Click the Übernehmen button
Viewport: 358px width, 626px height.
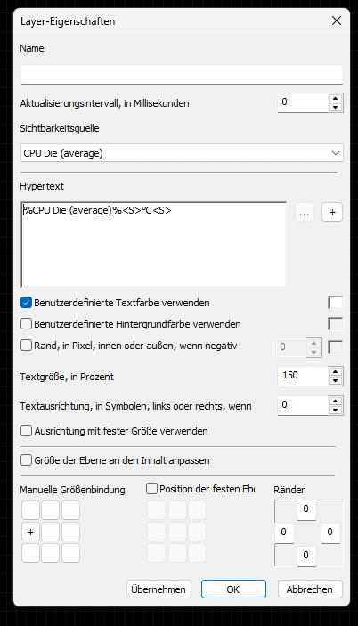pos(159,589)
